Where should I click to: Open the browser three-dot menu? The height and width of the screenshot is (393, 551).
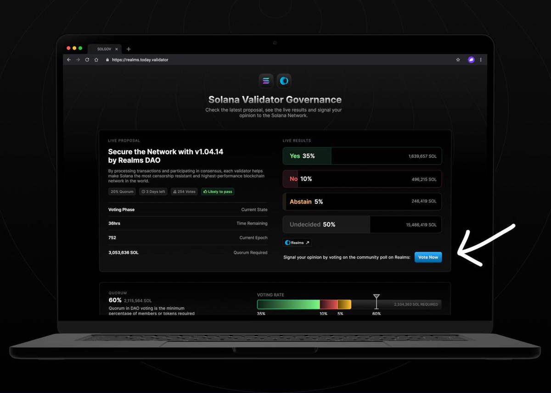481,60
